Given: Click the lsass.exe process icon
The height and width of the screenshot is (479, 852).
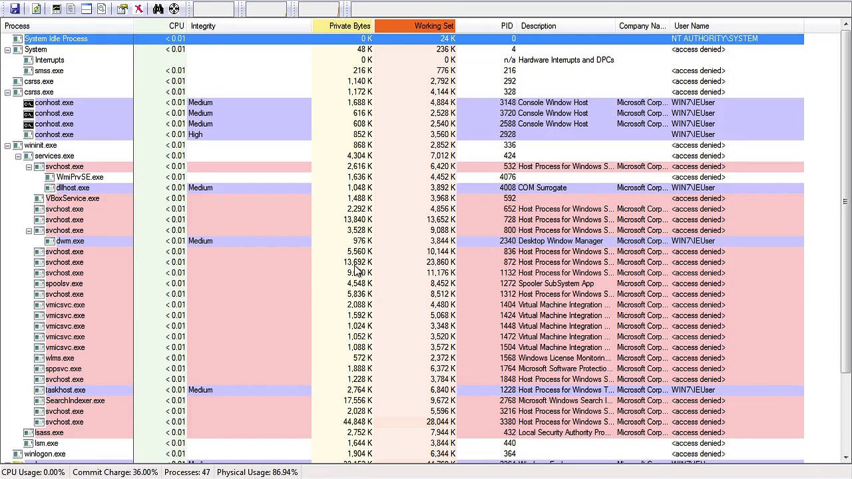Looking at the screenshot, I should pyautogui.click(x=29, y=432).
